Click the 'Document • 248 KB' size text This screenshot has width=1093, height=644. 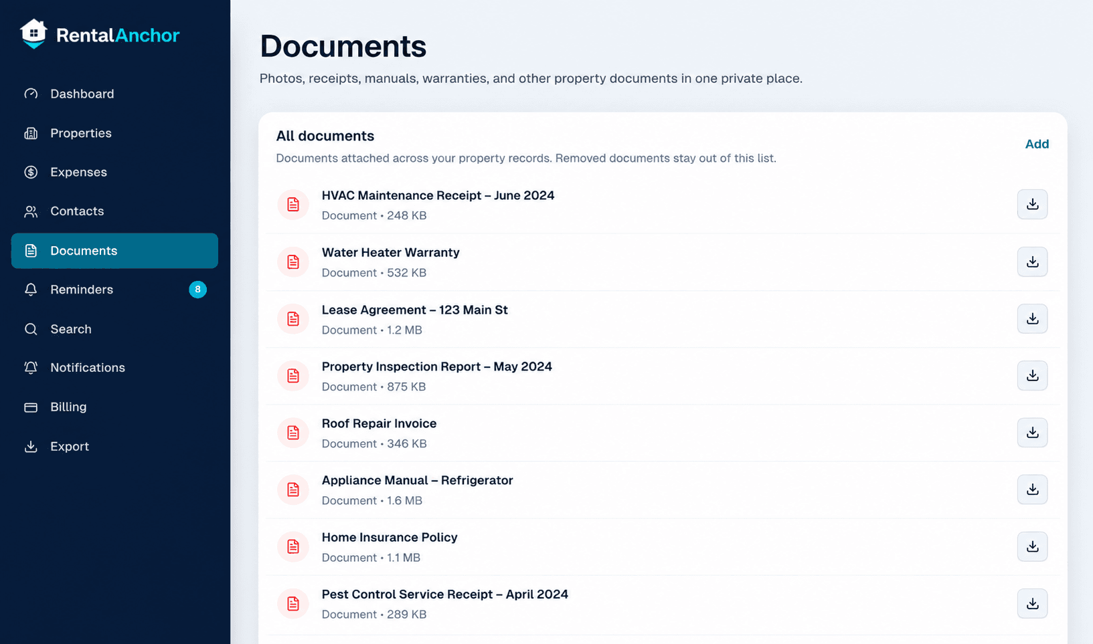(374, 215)
